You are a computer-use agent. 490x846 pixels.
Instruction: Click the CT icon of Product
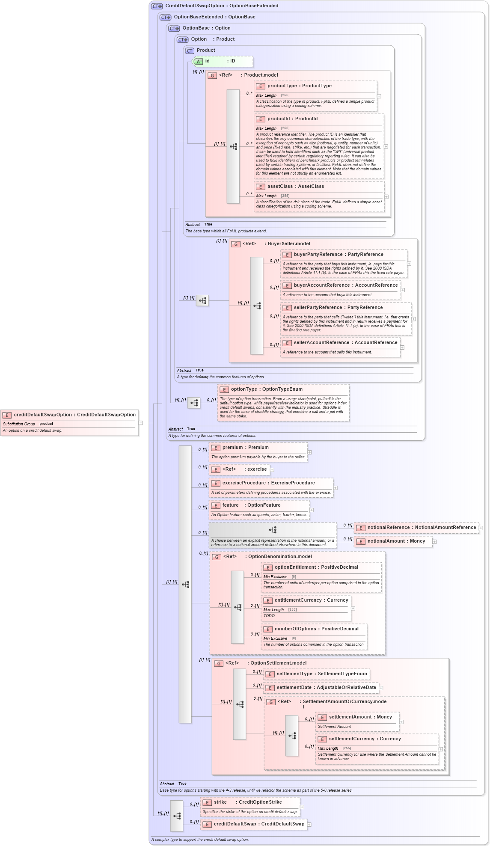(190, 50)
